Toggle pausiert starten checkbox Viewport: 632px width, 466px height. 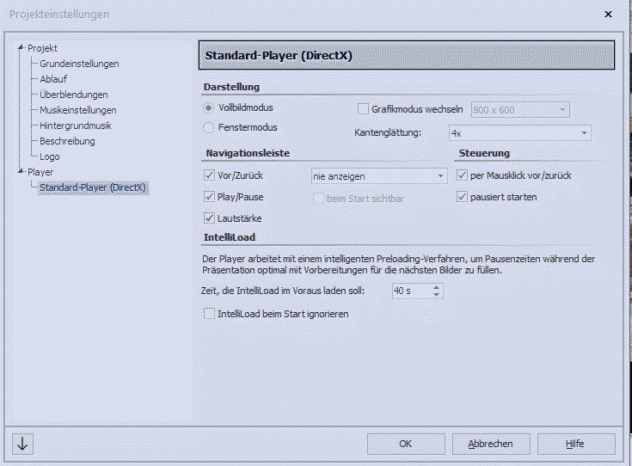(463, 197)
